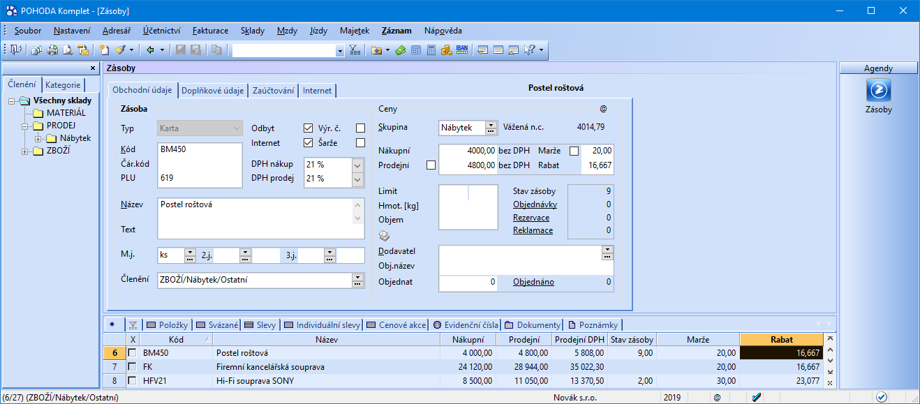This screenshot has height=404, width=920.
Task: Click the filter icon beside the asterisk tab
Action: click(x=133, y=325)
